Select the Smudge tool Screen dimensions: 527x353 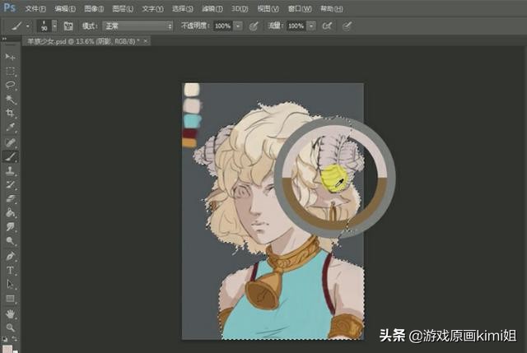coord(10,227)
